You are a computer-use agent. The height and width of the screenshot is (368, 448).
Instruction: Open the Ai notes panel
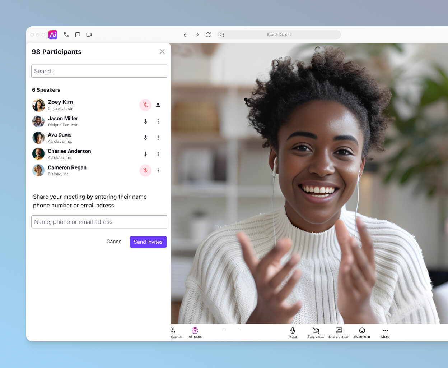tap(195, 331)
